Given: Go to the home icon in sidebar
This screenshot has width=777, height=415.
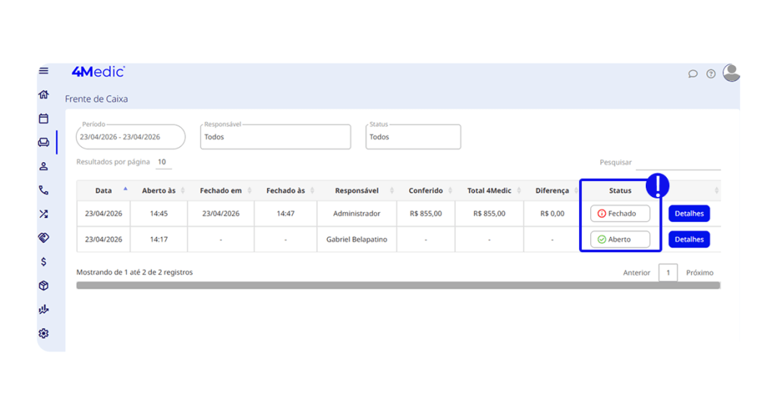Looking at the screenshot, I should pos(44,95).
